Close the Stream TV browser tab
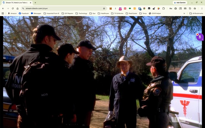The width and height of the screenshot is (205, 128). click(x=31, y=3)
